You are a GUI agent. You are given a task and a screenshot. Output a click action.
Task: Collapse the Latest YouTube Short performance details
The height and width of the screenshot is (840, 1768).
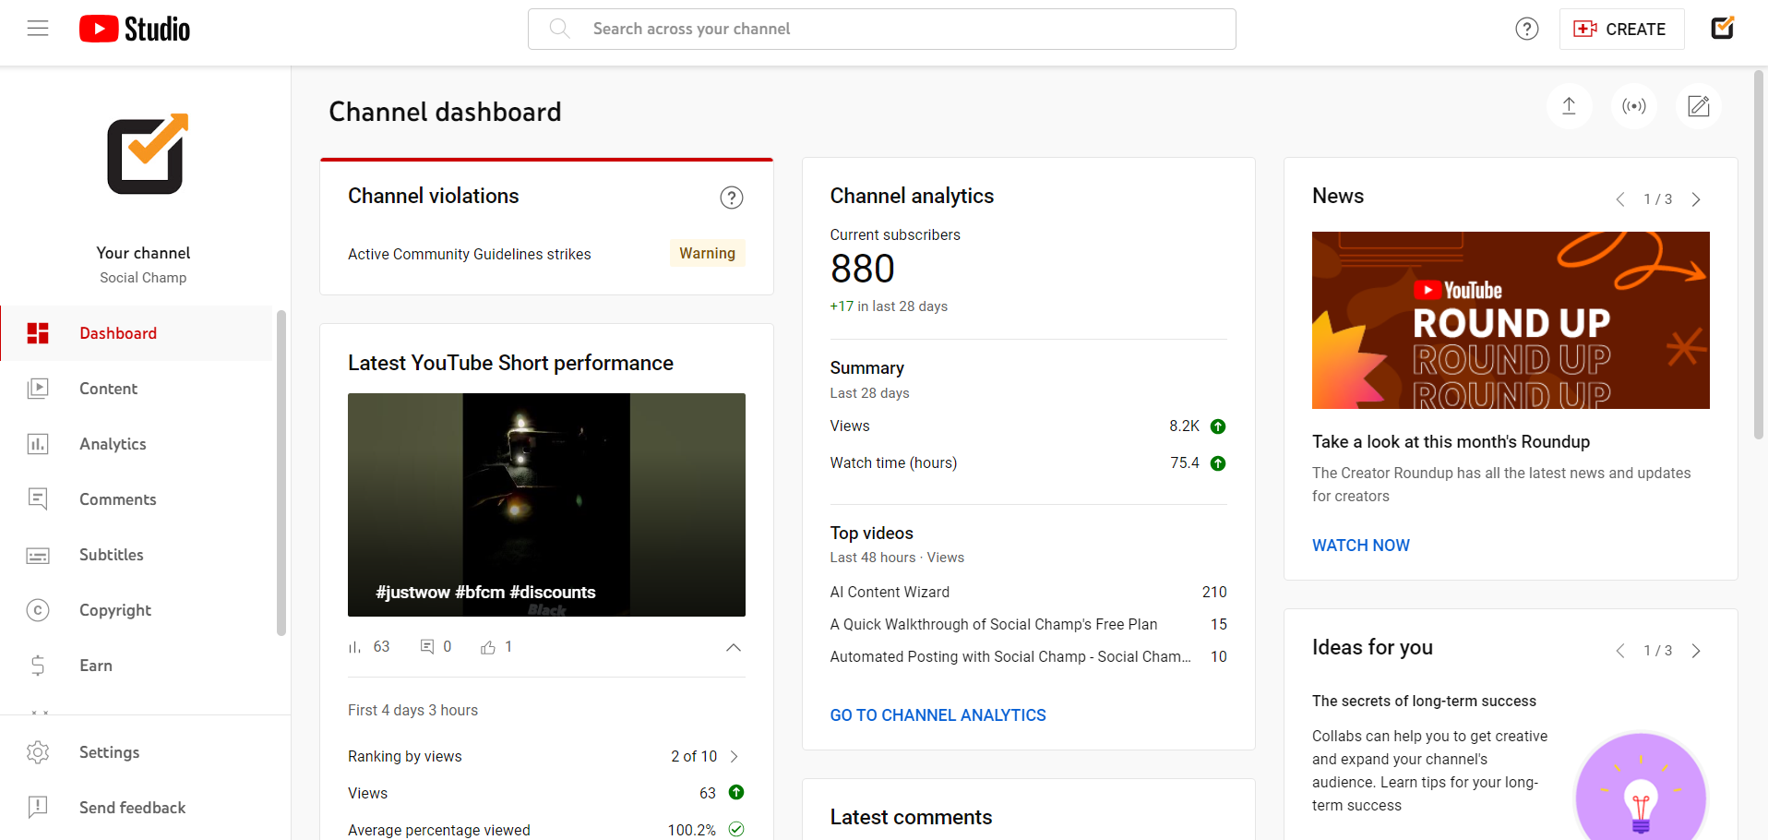[x=734, y=647]
